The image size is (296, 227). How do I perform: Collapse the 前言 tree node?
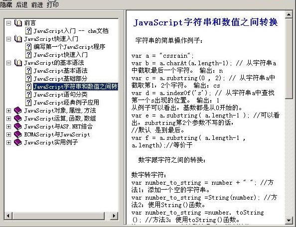click(x=8, y=23)
